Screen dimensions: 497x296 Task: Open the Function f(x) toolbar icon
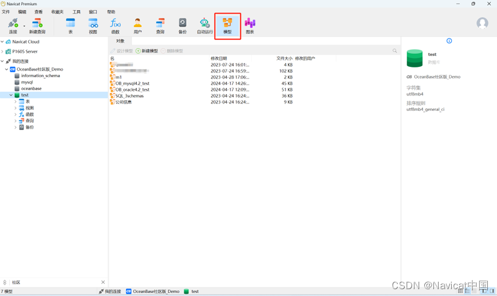pyautogui.click(x=116, y=26)
